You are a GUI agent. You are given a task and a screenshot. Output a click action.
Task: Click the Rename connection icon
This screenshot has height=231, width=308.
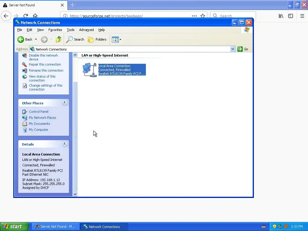25,70
